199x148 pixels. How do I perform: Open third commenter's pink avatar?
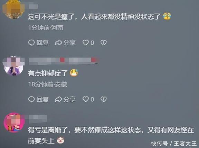14,122
